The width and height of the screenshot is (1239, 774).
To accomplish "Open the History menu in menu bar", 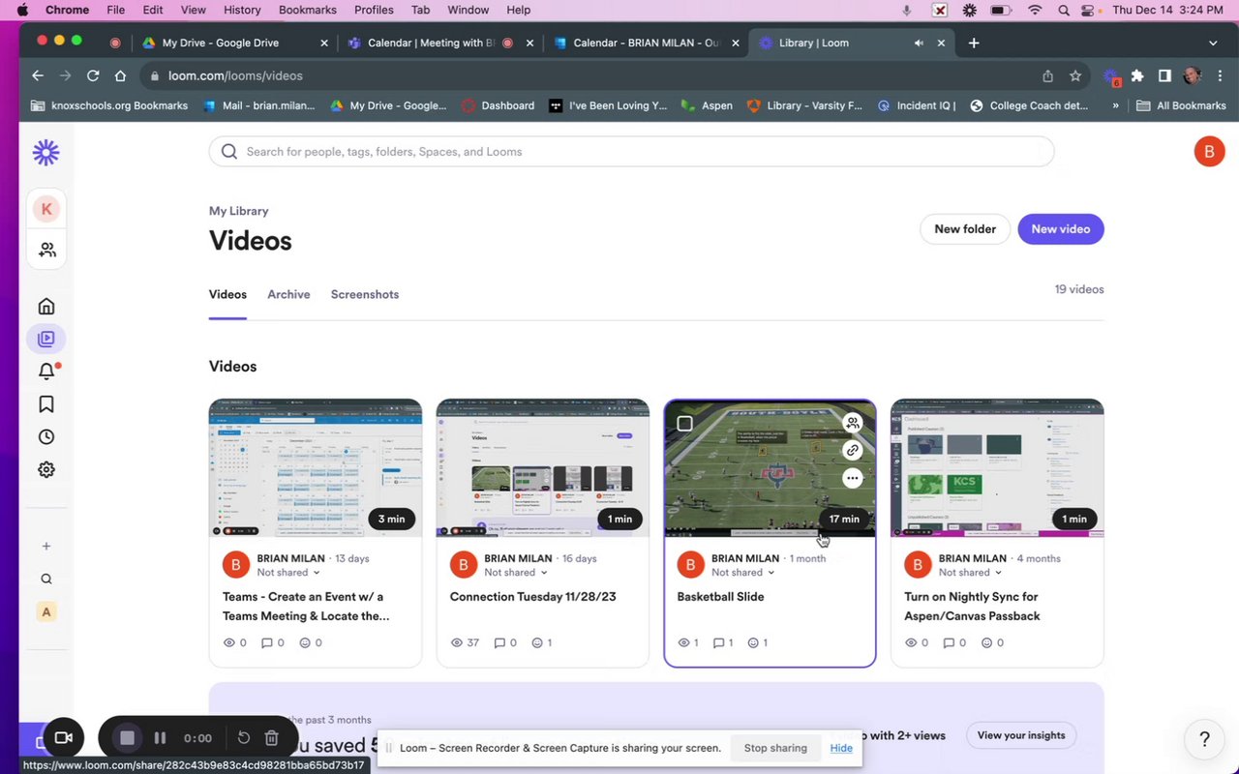I will click(242, 10).
